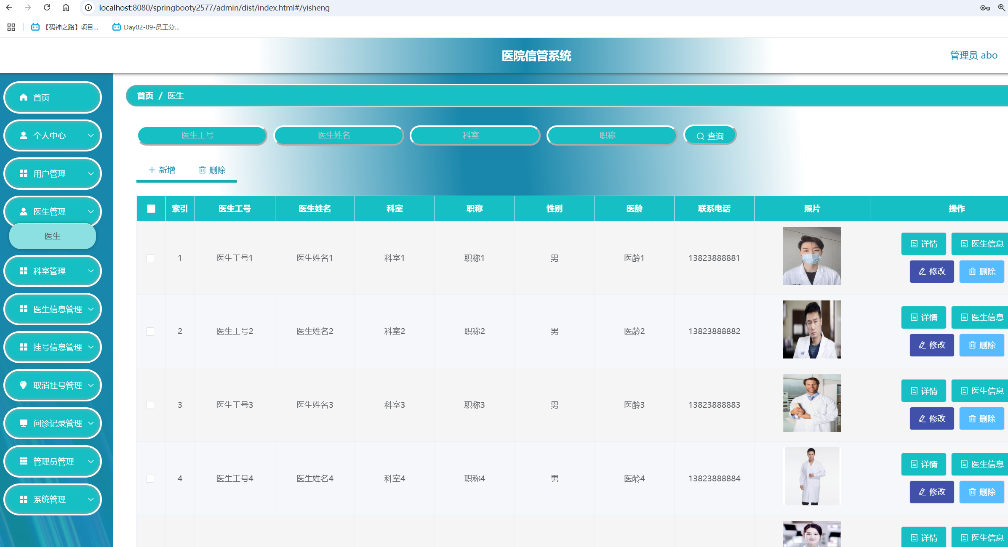This screenshot has height=547, width=1008.
Task: Focus the 医生工号 search field
Action: click(x=202, y=135)
